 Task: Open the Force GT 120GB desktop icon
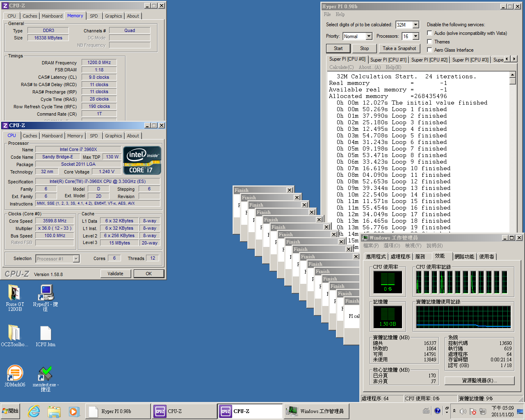click(15, 297)
